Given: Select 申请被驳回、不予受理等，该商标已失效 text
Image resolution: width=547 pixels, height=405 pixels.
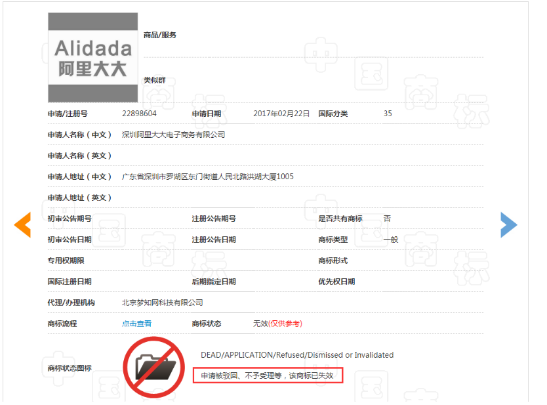Looking at the screenshot, I should (267, 375).
